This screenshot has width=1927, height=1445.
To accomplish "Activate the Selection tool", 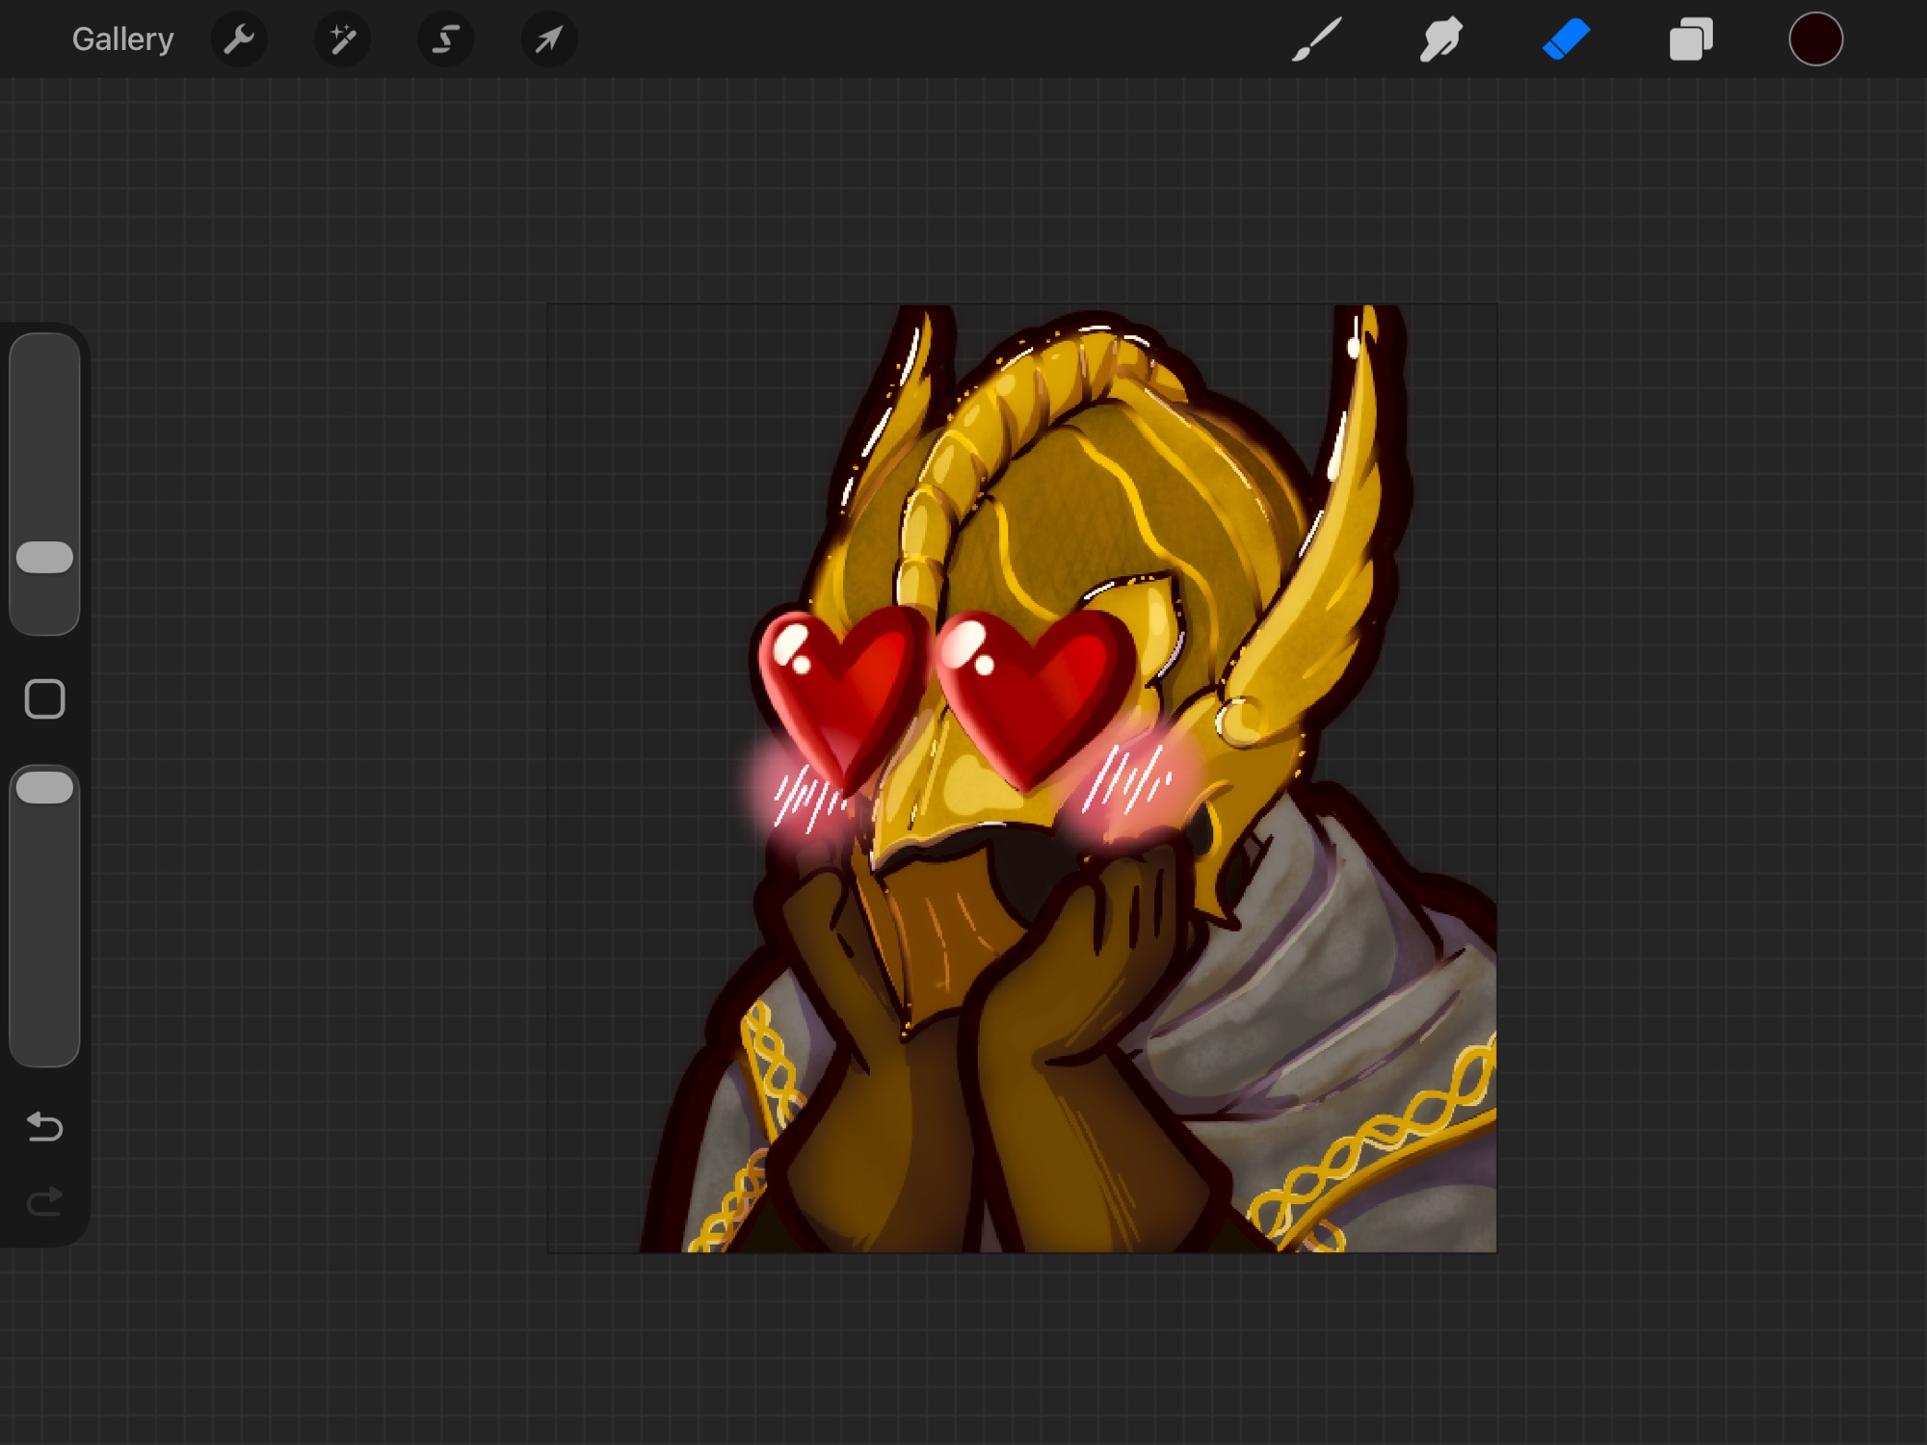I will coord(445,39).
